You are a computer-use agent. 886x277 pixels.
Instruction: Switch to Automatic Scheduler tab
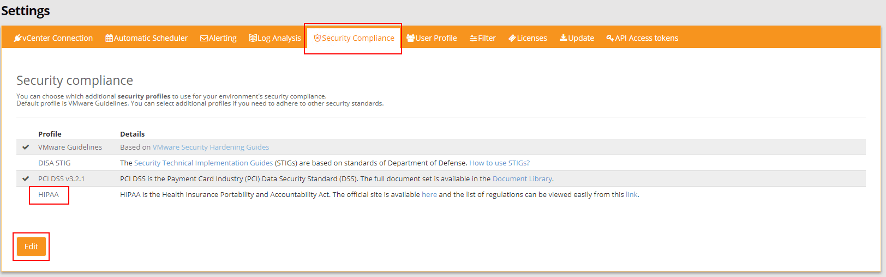pyautogui.click(x=146, y=38)
